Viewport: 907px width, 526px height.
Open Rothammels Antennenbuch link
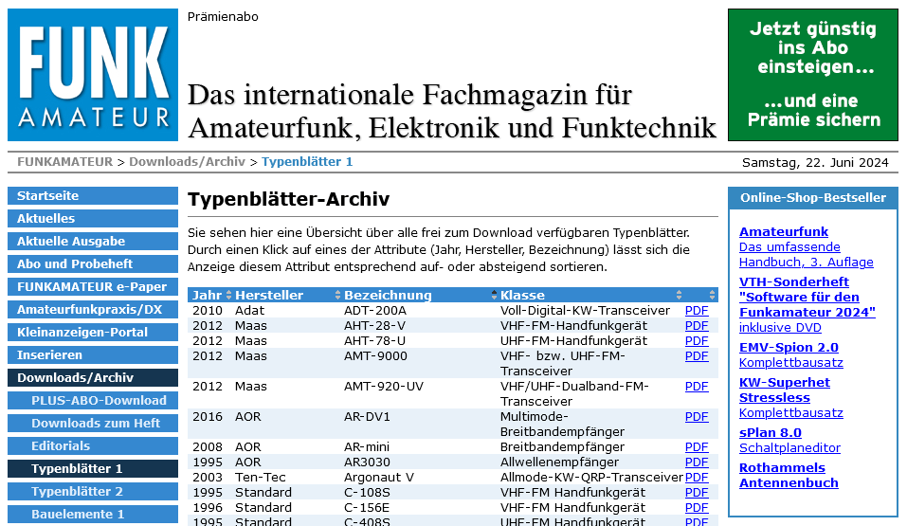click(789, 475)
